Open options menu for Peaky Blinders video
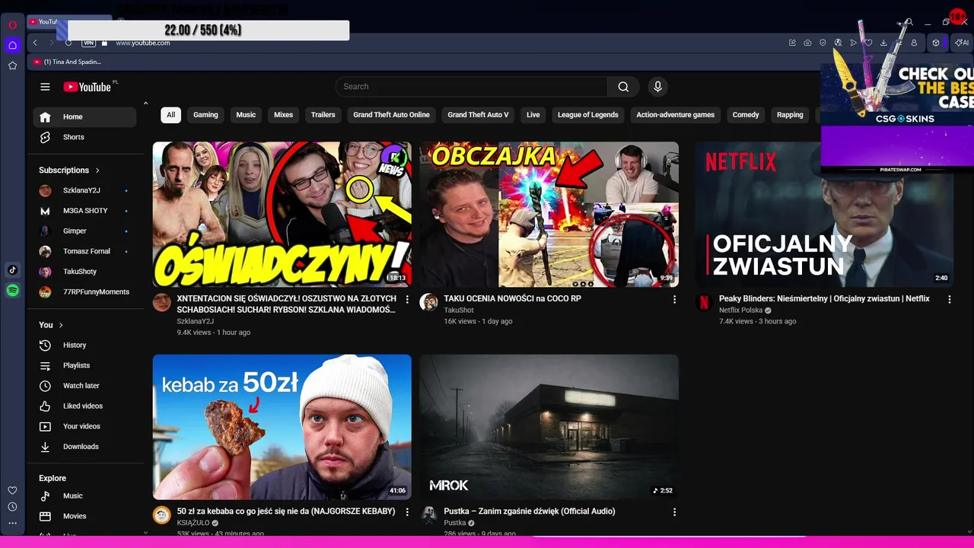 (x=949, y=300)
